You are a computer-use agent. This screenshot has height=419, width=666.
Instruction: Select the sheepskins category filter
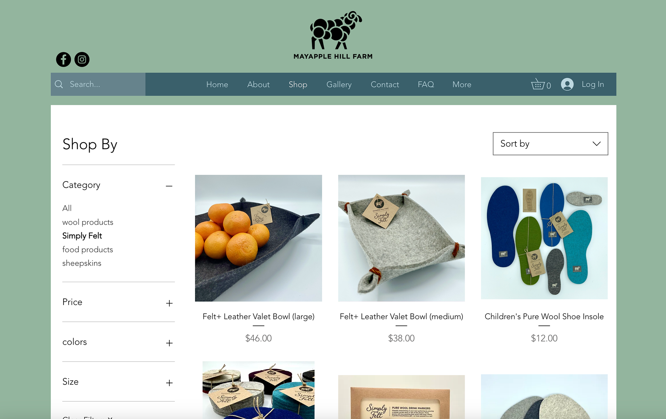pyautogui.click(x=82, y=263)
